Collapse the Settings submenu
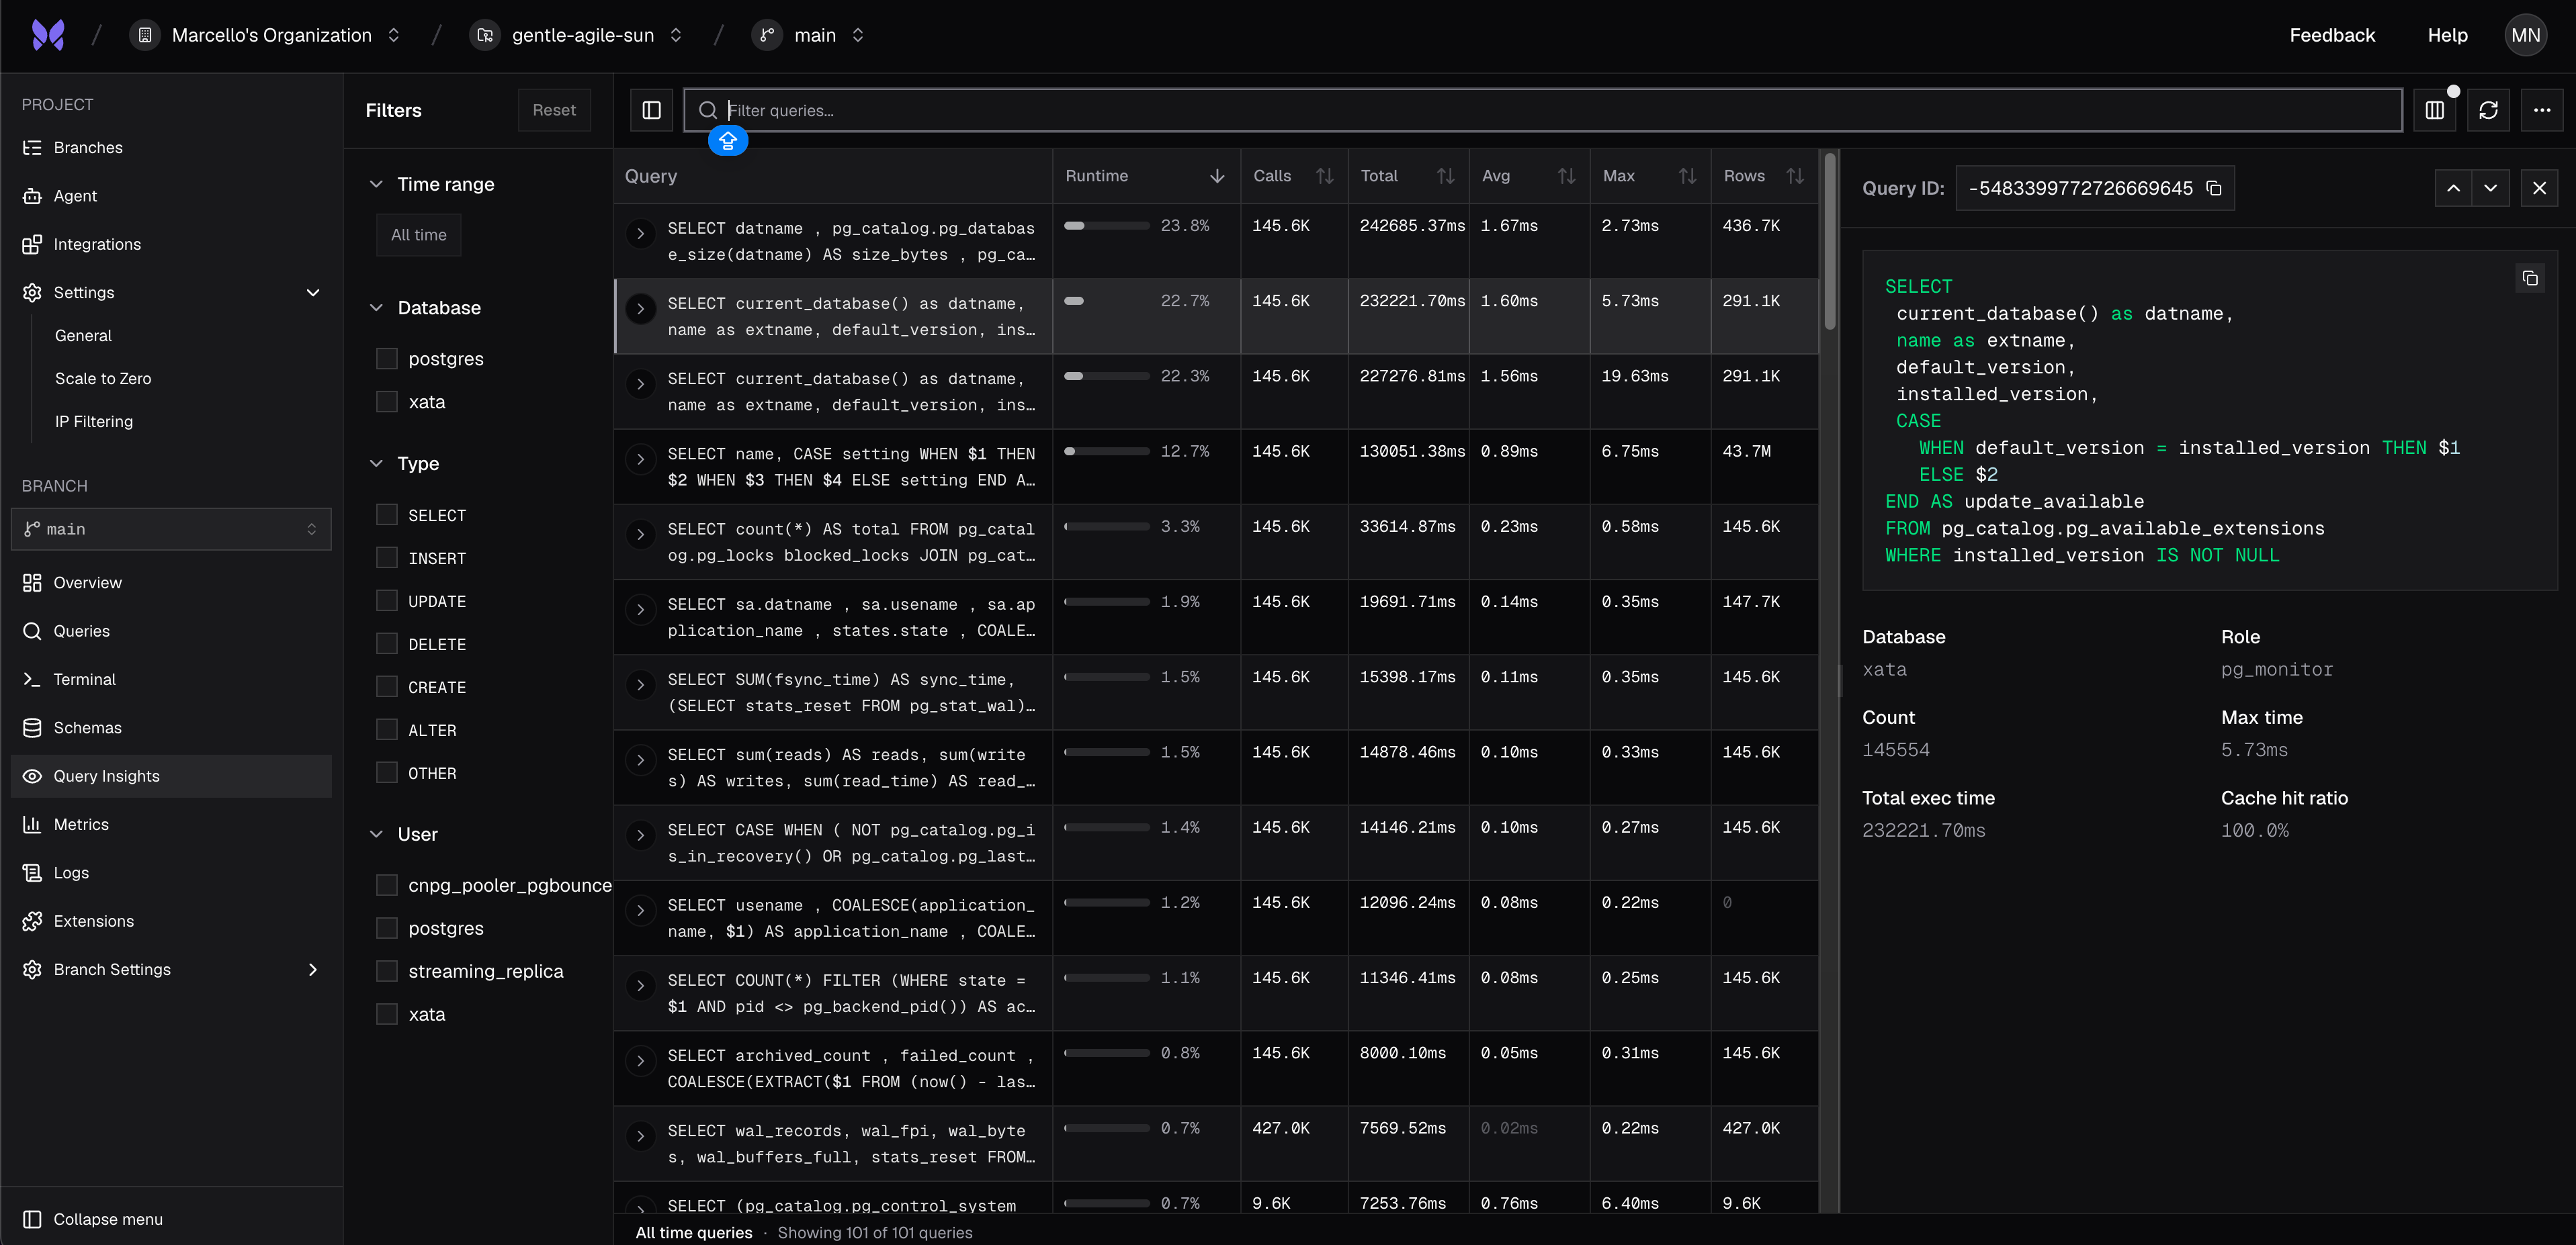Screen dimensions: 2576x1245 click(x=313, y=293)
